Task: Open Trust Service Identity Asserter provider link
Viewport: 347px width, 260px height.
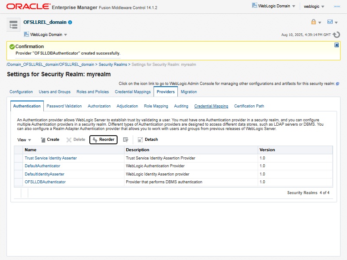Action: tap(51, 158)
